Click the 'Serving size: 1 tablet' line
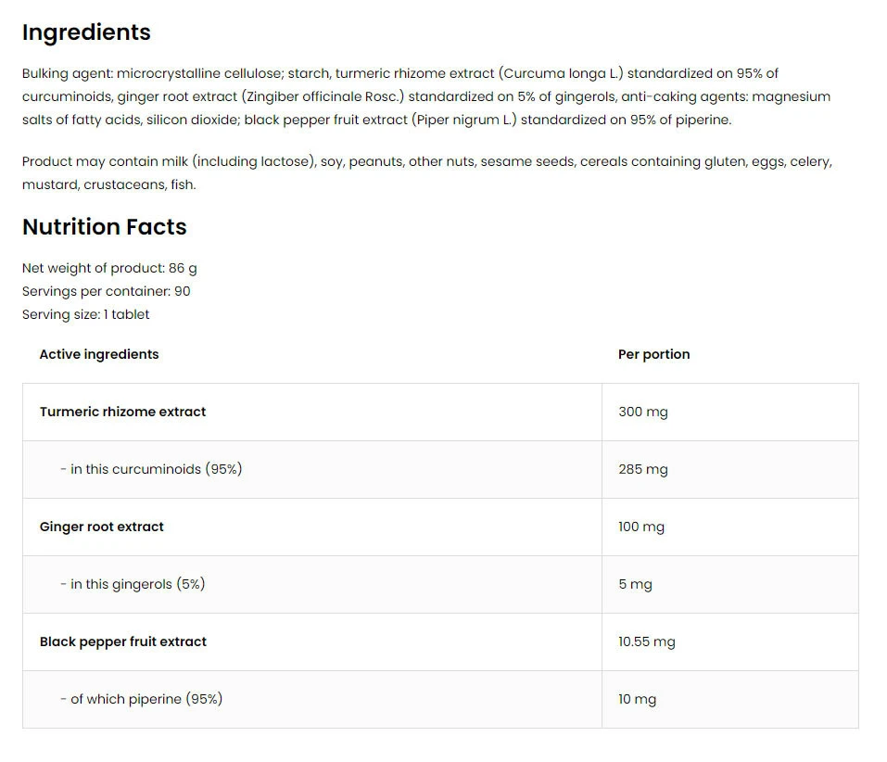 85,314
